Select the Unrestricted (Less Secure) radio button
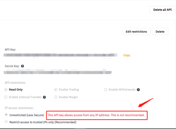 click(6, 115)
